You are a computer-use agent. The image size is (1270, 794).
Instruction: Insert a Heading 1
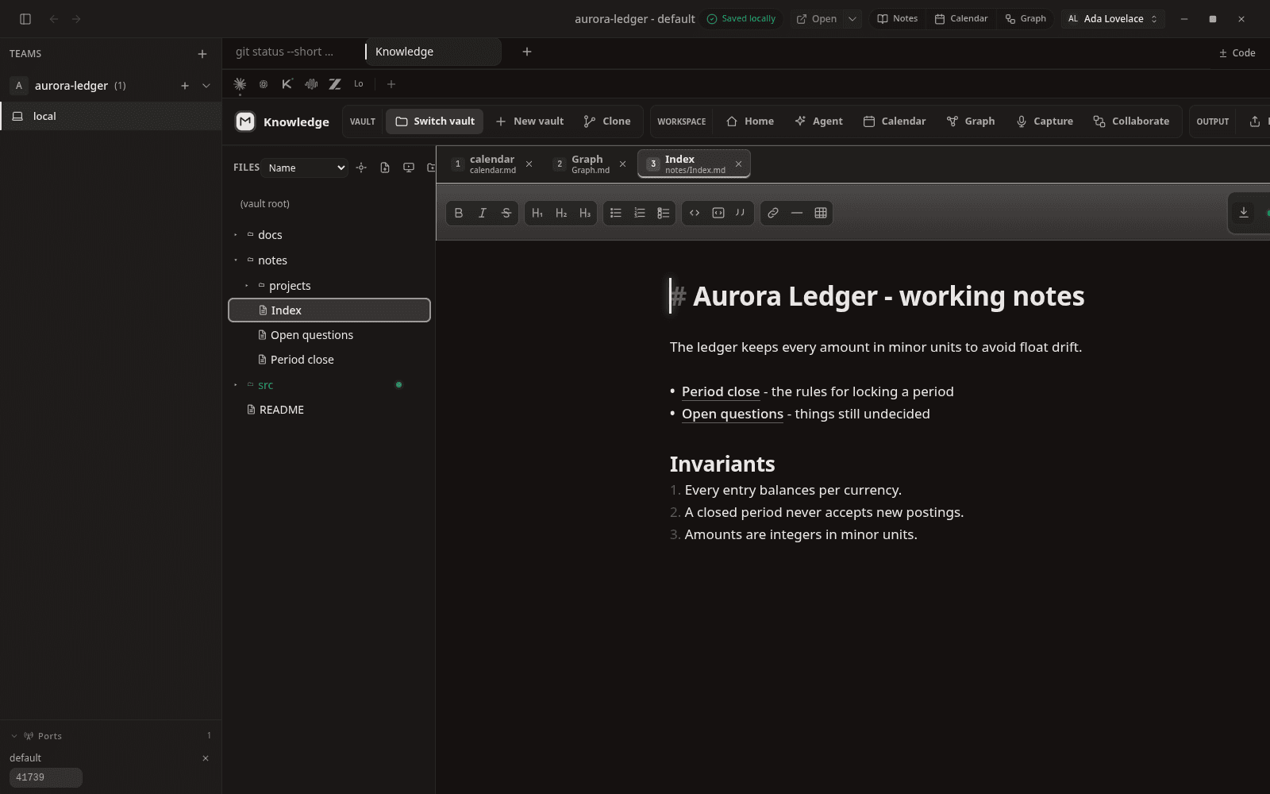pyautogui.click(x=537, y=213)
